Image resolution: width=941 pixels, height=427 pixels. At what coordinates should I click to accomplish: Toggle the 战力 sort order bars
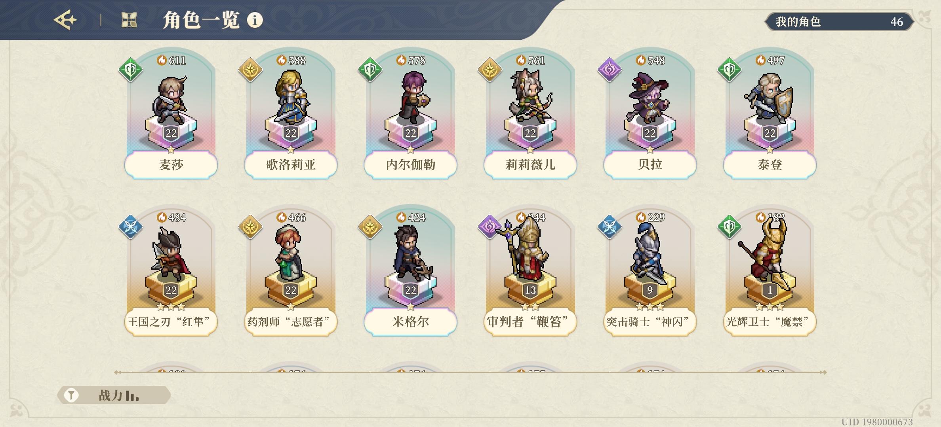(x=132, y=395)
